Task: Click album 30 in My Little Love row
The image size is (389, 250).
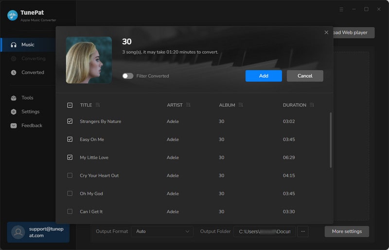Action: click(222, 158)
